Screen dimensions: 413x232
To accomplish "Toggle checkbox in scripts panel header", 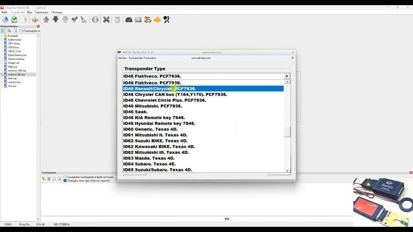I will (x=21, y=31).
